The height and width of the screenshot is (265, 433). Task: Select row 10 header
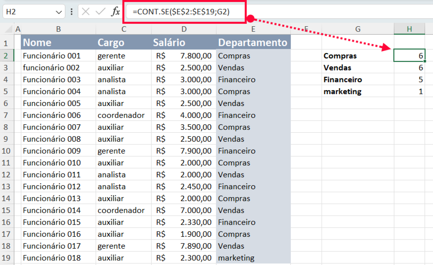point(6,151)
